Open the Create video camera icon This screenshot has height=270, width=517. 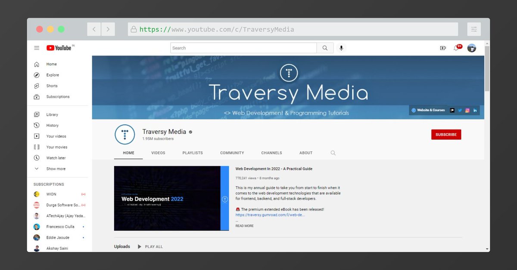click(443, 48)
